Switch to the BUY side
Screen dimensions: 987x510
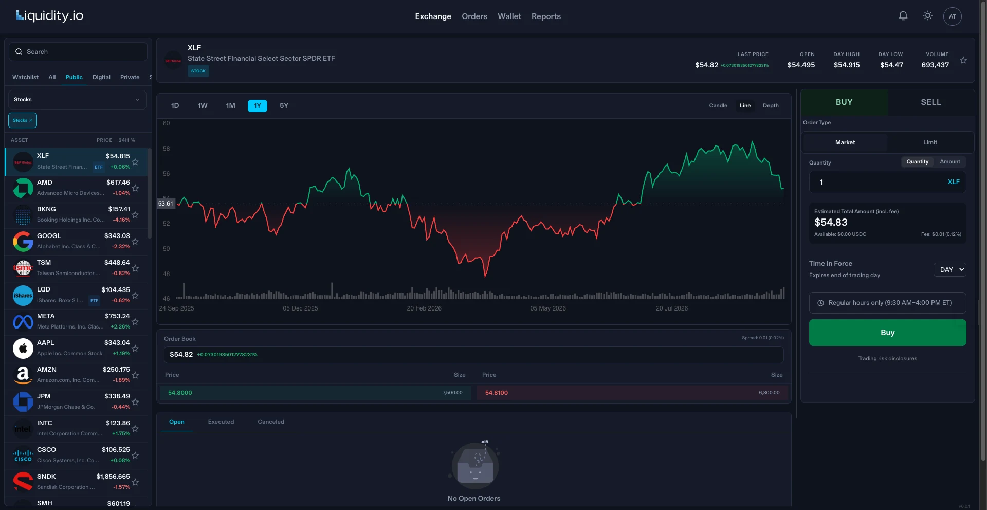(844, 102)
